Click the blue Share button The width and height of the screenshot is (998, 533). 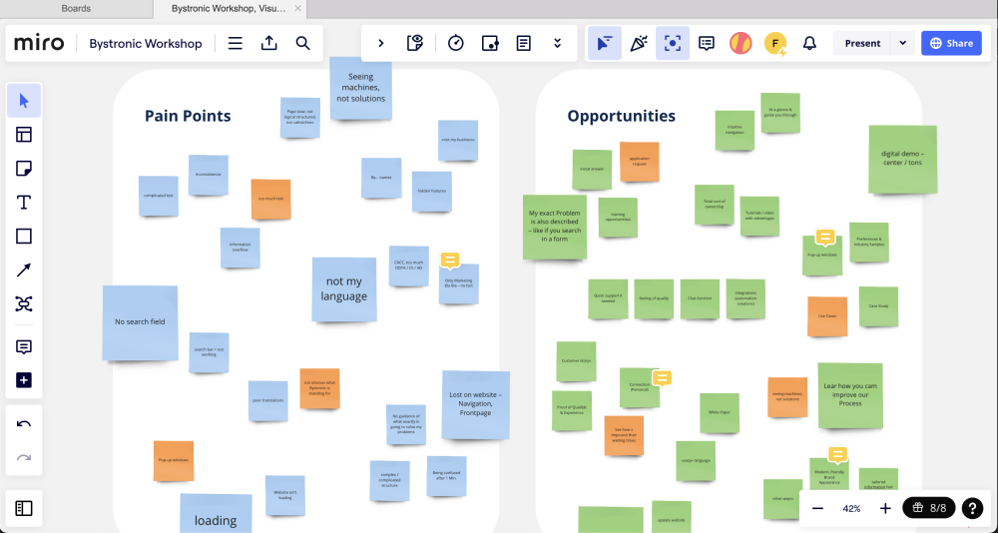[951, 44]
